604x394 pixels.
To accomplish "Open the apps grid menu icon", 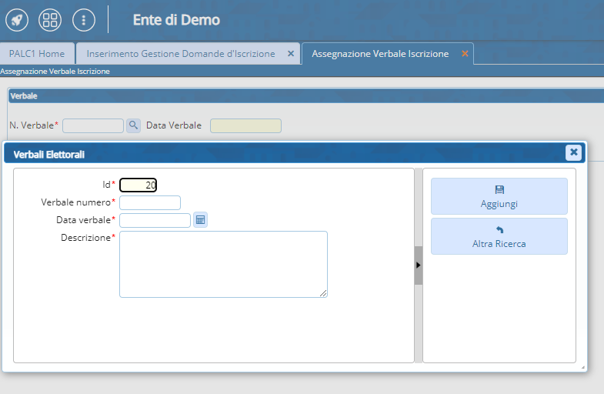I will pos(50,20).
